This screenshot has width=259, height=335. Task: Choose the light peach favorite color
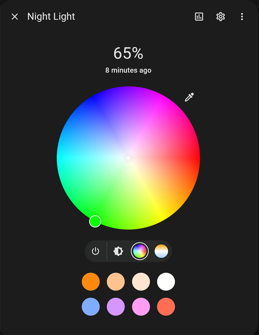click(116, 282)
